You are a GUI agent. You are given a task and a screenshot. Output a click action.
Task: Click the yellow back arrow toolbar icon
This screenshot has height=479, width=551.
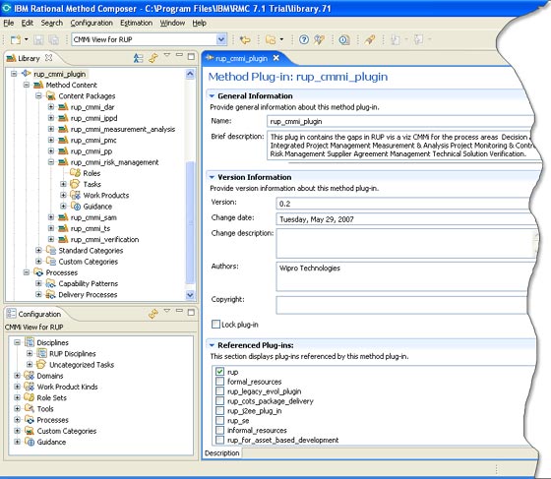(x=245, y=39)
